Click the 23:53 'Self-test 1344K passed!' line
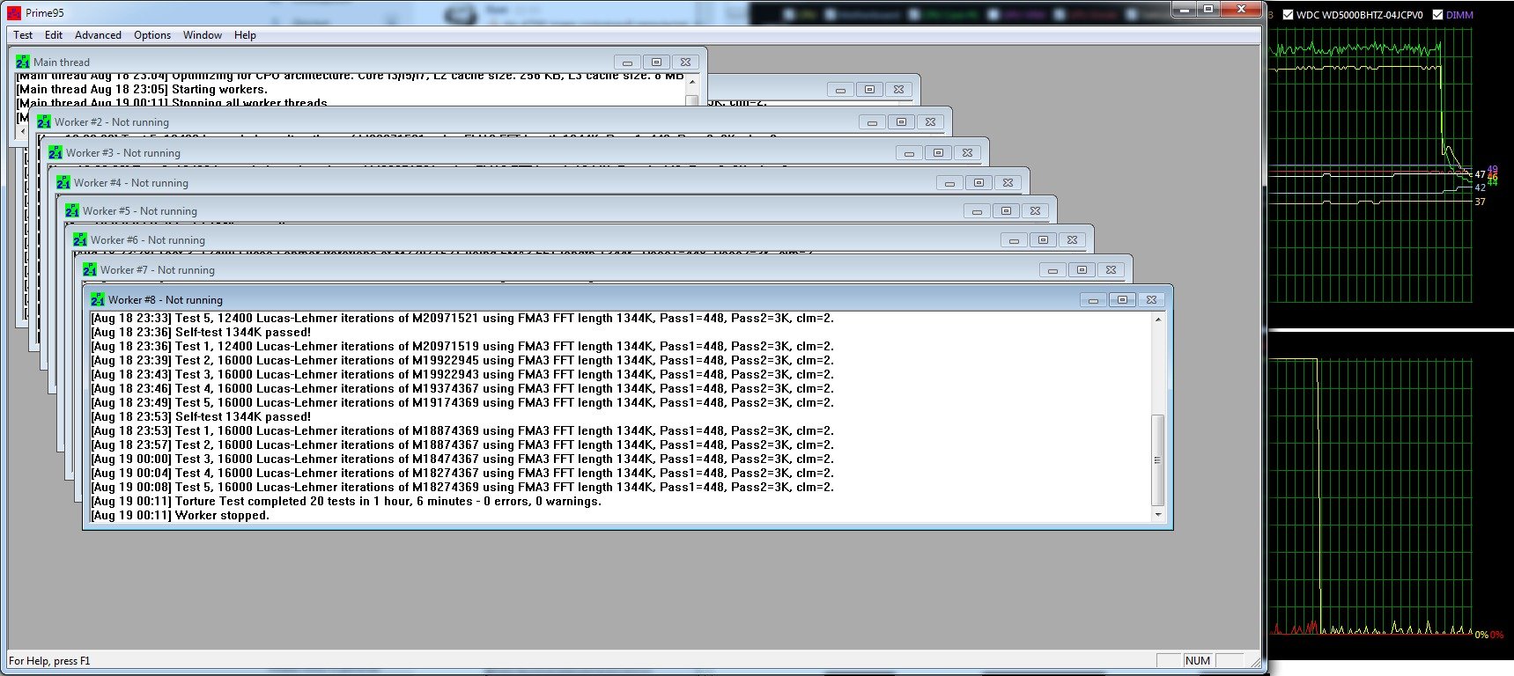 click(201, 416)
